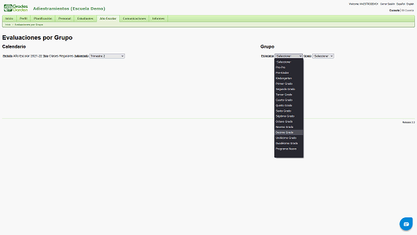Collapse the Escuela Seleccione dropdown
Screen dimensions: 417x235
pyautogui.click(x=288, y=56)
